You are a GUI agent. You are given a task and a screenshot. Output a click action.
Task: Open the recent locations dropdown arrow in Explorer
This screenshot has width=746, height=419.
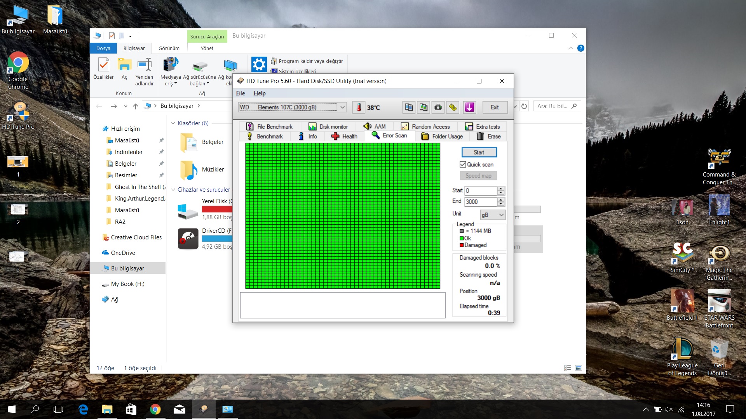[x=125, y=106]
